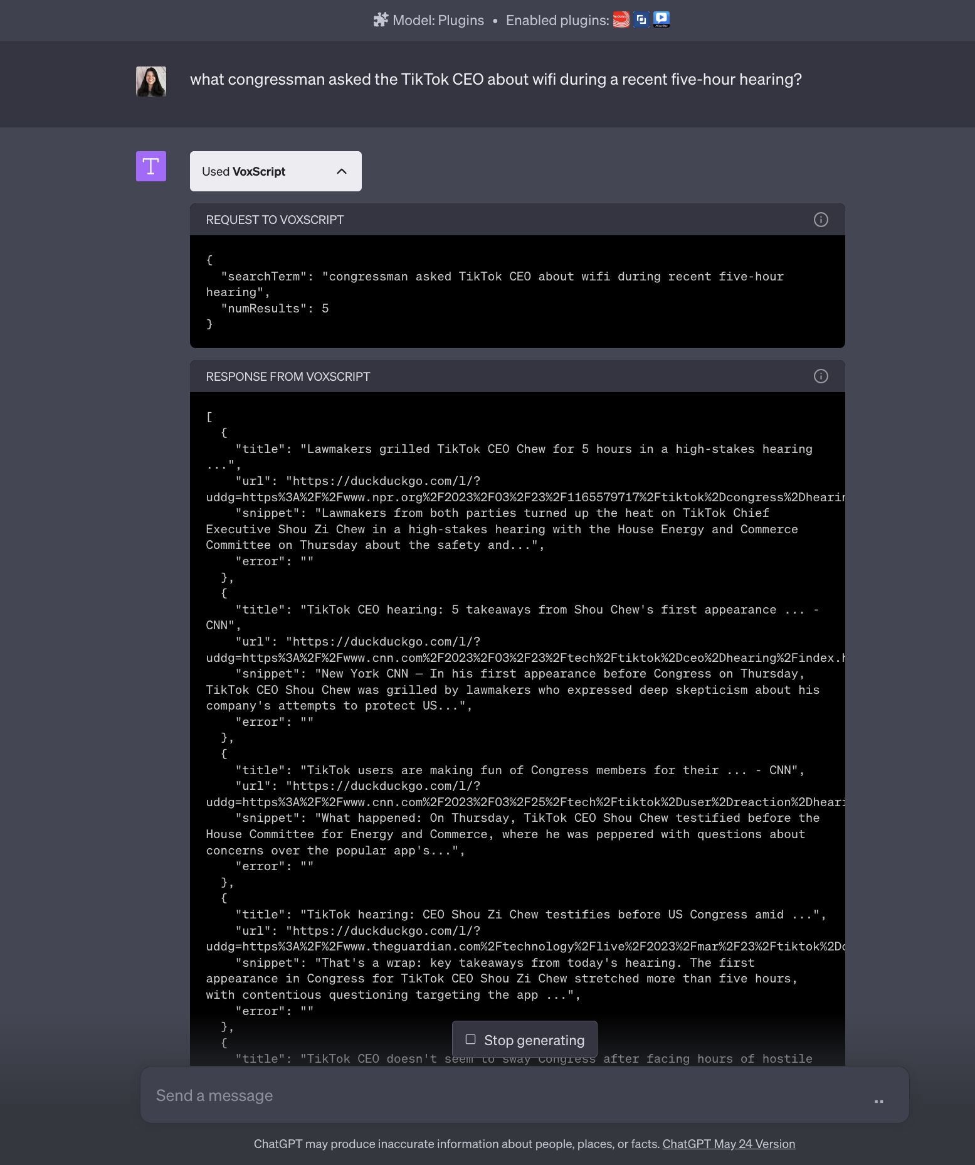This screenshot has width=975, height=1165.
Task: Click snippet starting "What happened: On Thursday"
Action: tap(513, 834)
